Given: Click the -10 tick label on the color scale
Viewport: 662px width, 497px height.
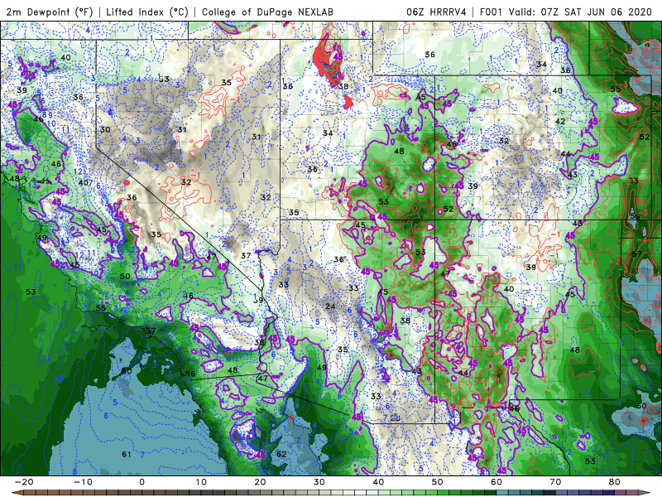Looking at the screenshot, I should (x=83, y=482).
